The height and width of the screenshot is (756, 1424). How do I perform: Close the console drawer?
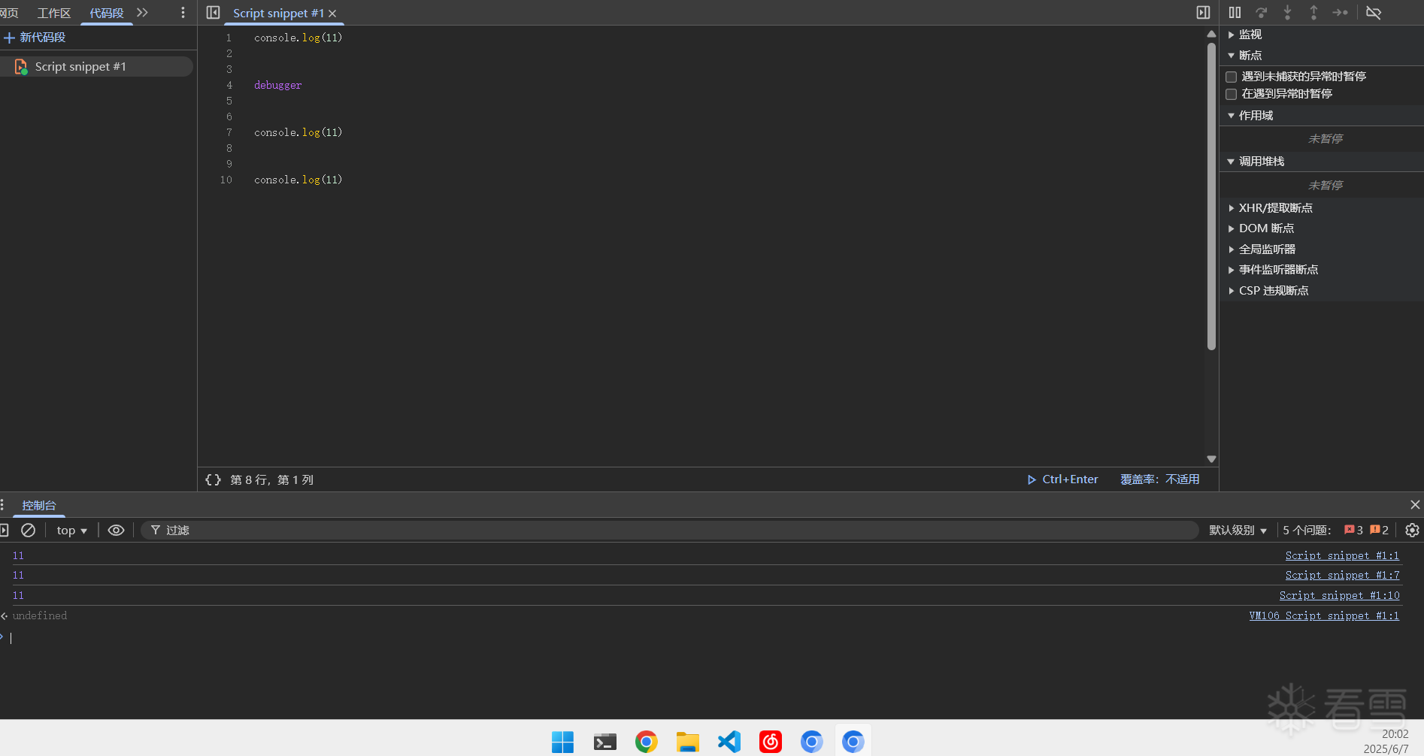[1415, 505]
